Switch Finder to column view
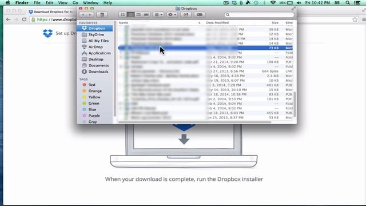The width and height of the screenshot is (366, 206). click(138, 15)
